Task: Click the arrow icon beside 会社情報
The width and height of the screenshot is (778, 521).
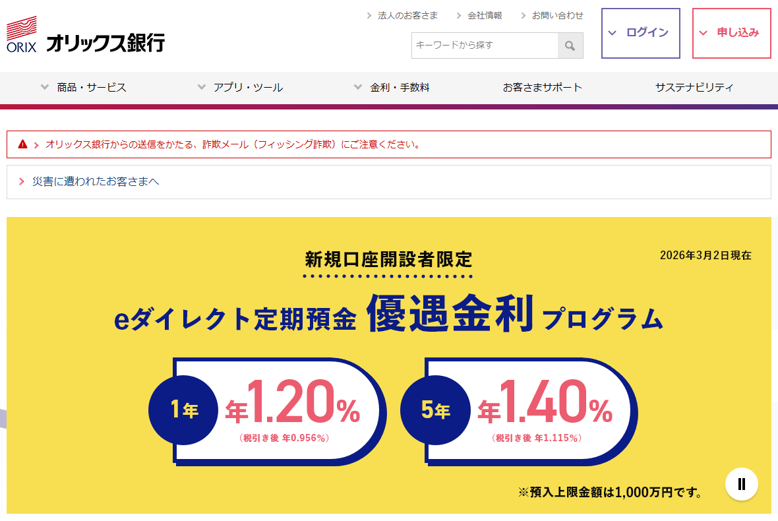Action: coord(459,16)
